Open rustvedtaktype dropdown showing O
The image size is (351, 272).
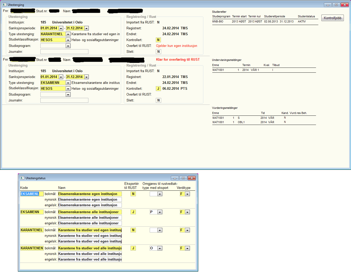pyautogui.click(x=160, y=249)
